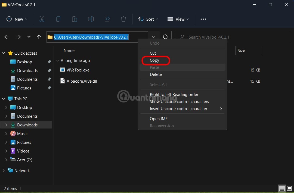The image size is (294, 193).
Task: Click the Copy icon in toolbar
Action: (58, 19)
